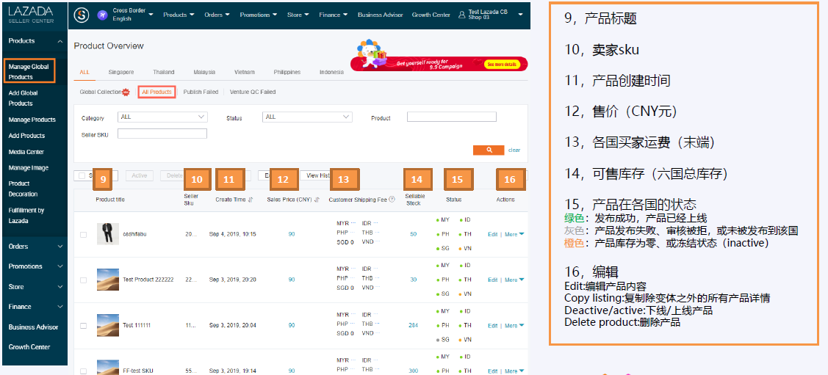Open the Orders menu in top bar
The height and width of the screenshot is (375, 828).
point(217,15)
